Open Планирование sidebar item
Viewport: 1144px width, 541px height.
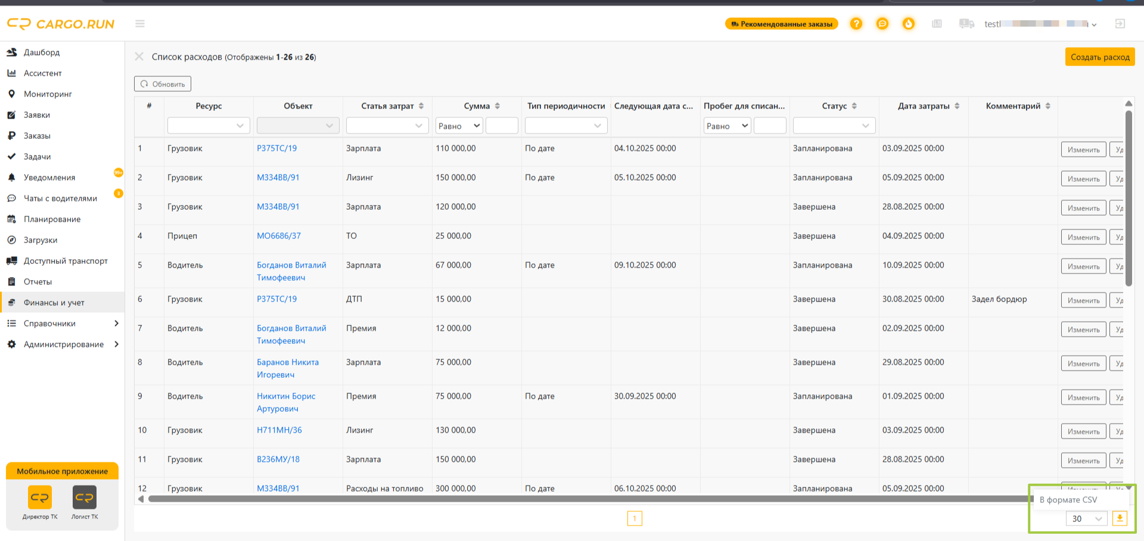pos(62,219)
